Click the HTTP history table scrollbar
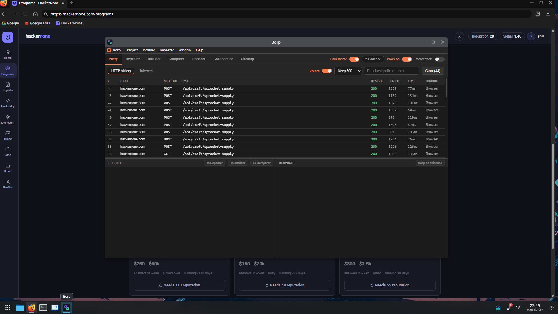Viewport: 558px width, 314px height. 446,88
